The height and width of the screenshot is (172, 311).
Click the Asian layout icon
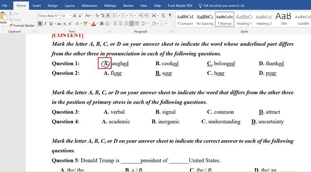pyautogui.click(x=154, y=15)
